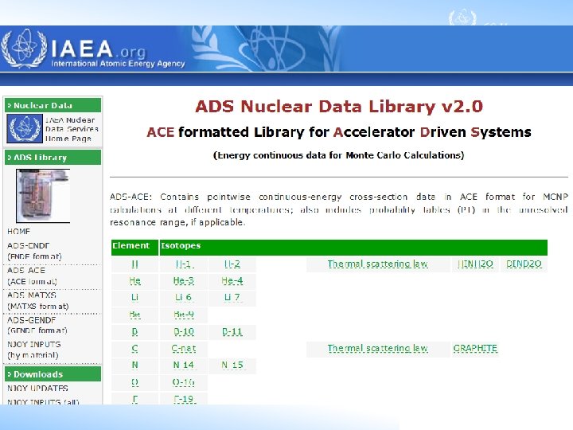
Task: Click the ADS Nuclear Data Library v2.0 title
Action: click(339, 107)
